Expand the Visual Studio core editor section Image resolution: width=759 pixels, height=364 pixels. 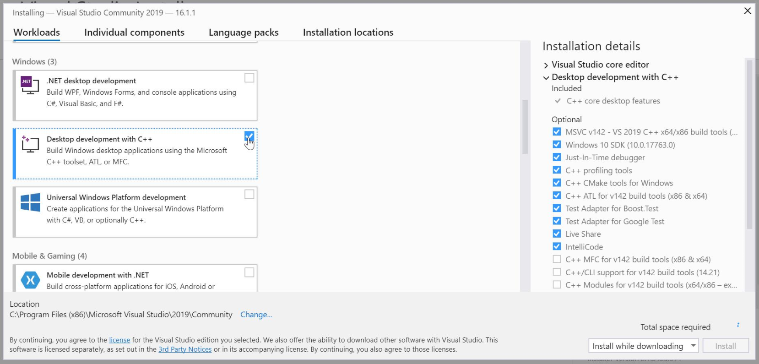coord(546,65)
